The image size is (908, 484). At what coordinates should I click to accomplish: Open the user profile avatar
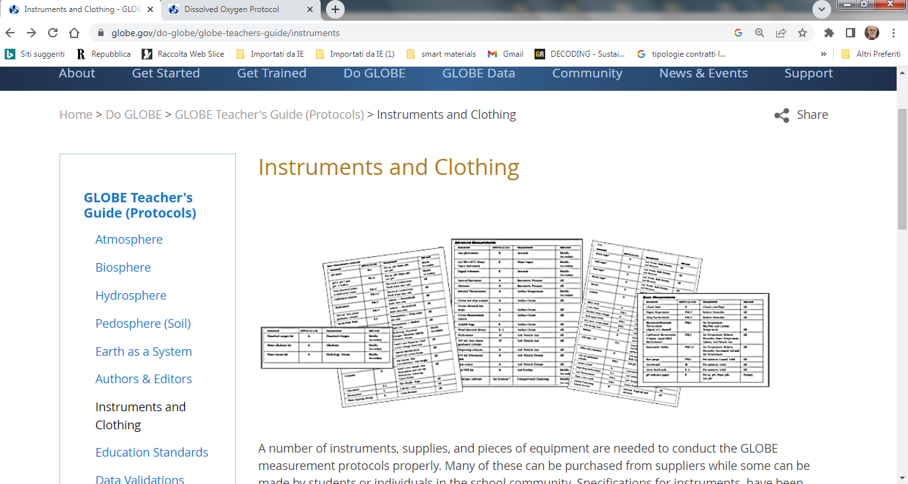872,33
